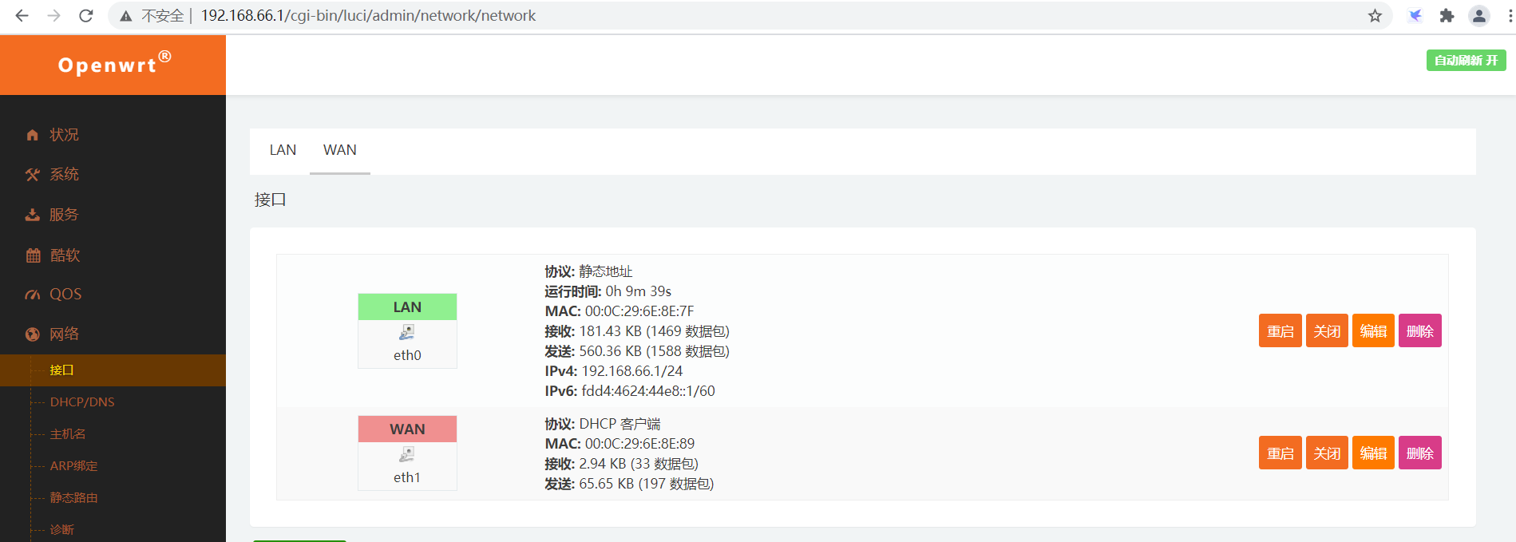Click the calendar icon beside 酷软
The height and width of the screenshot is (542, 1516).
(x=33, y=255)
